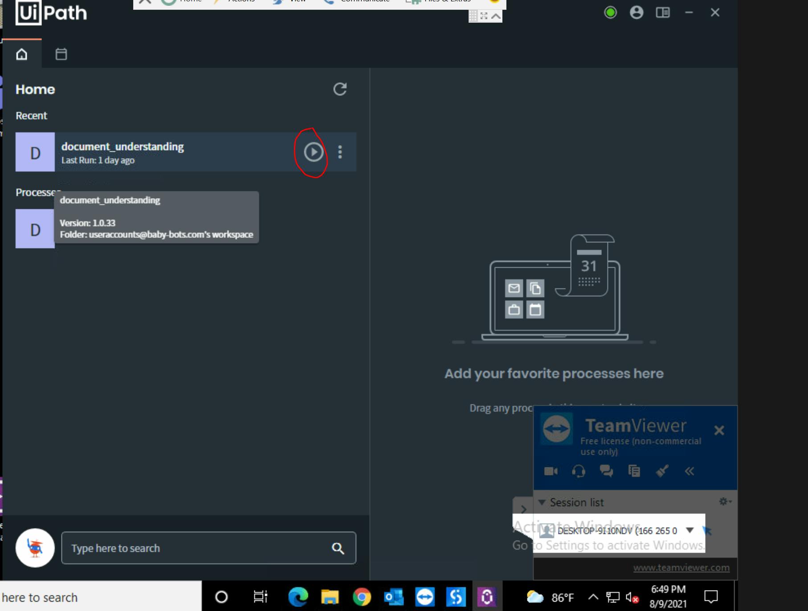
Task: Switch to the Home tab
Action: [22, 54]
